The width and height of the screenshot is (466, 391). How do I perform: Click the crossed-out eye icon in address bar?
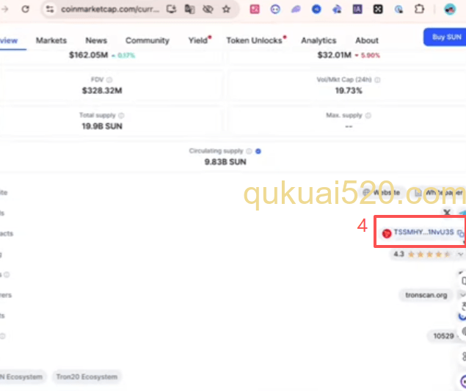[x=208, y=10]
